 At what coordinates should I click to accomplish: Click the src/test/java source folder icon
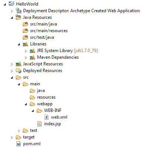pos(25,37)
